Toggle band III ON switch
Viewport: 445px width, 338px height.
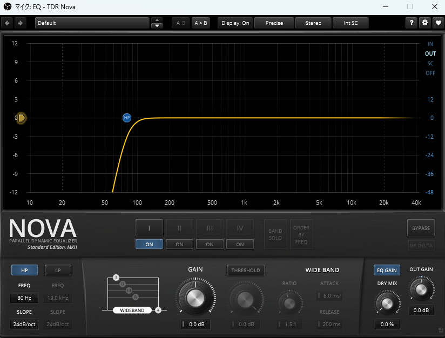coord(210,245)
